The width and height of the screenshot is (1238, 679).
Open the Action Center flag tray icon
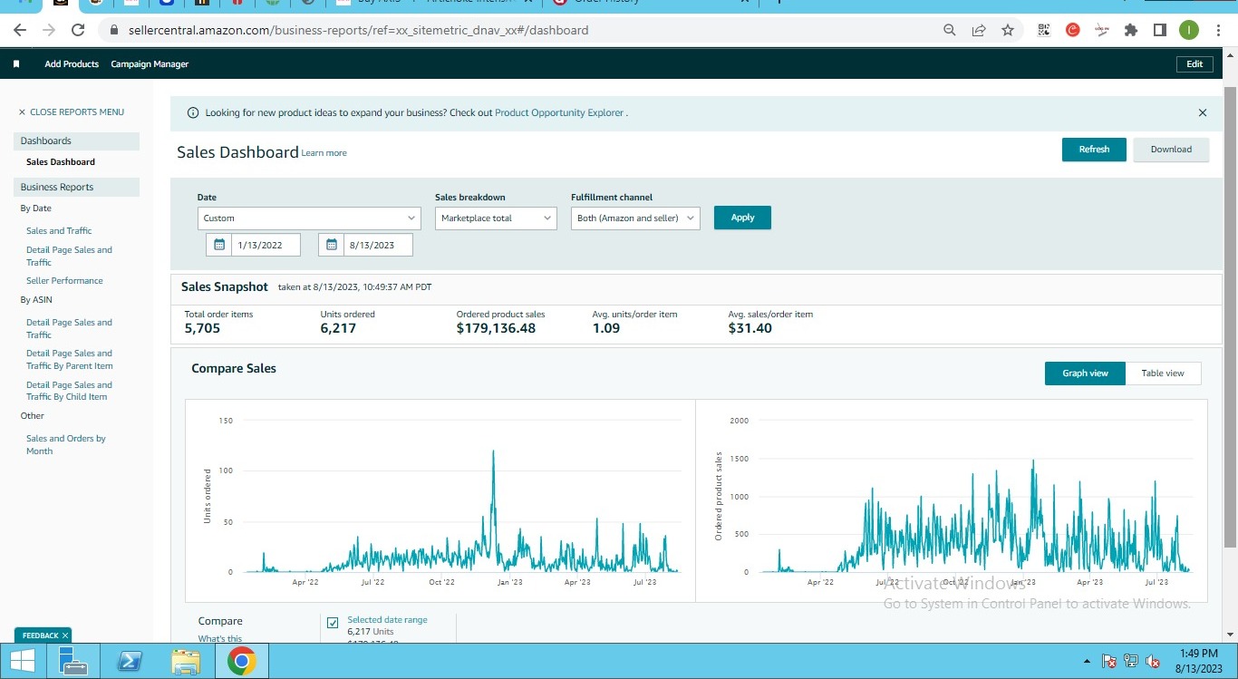pyautogui.click(x=1108, y=662)
